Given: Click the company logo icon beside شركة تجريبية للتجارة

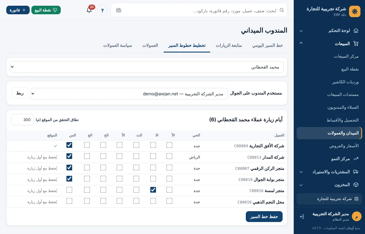Looking at the screenshot, I should pos(355,11).
